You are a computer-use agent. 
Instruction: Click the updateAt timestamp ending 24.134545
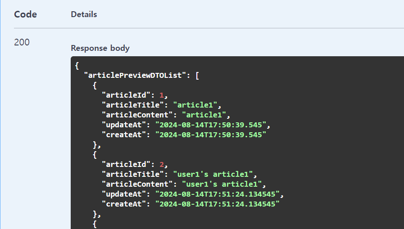(217, 194)
